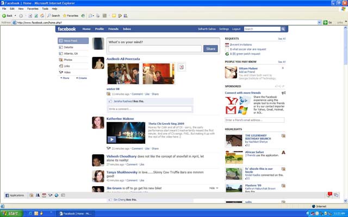Viewport: 348px width, 217px height.
Task: Open the File menu
Action: (4, 9)
